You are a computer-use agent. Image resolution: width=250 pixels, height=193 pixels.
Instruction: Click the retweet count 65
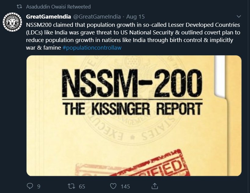[82, 186]
